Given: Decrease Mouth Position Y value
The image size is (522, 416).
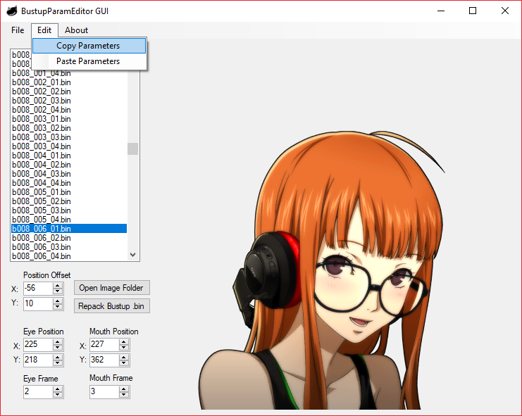Looking at the screenshot, I should [x=124, y=363].
